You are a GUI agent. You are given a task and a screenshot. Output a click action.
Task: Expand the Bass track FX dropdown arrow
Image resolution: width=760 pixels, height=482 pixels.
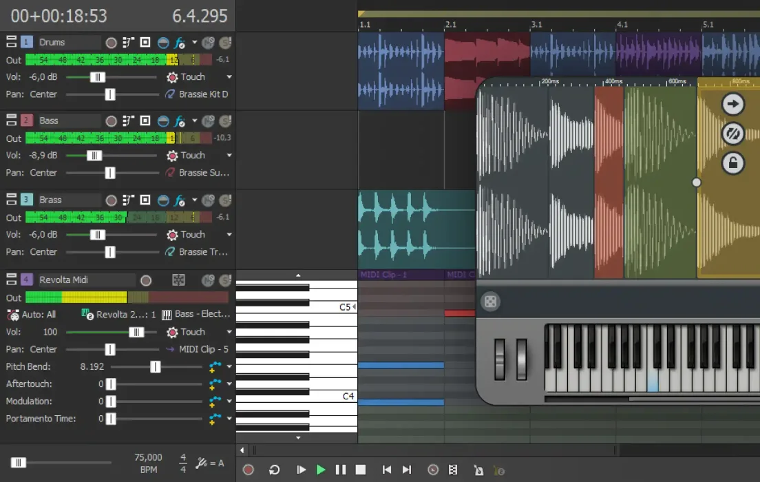(194, 120)
